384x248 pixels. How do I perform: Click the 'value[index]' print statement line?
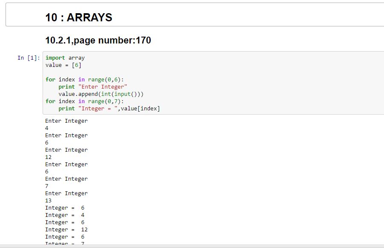109,109
